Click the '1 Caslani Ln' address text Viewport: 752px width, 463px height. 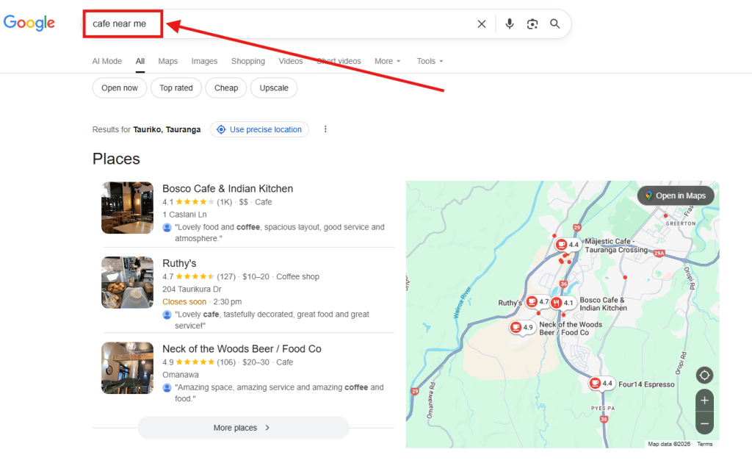coord(184,215)
